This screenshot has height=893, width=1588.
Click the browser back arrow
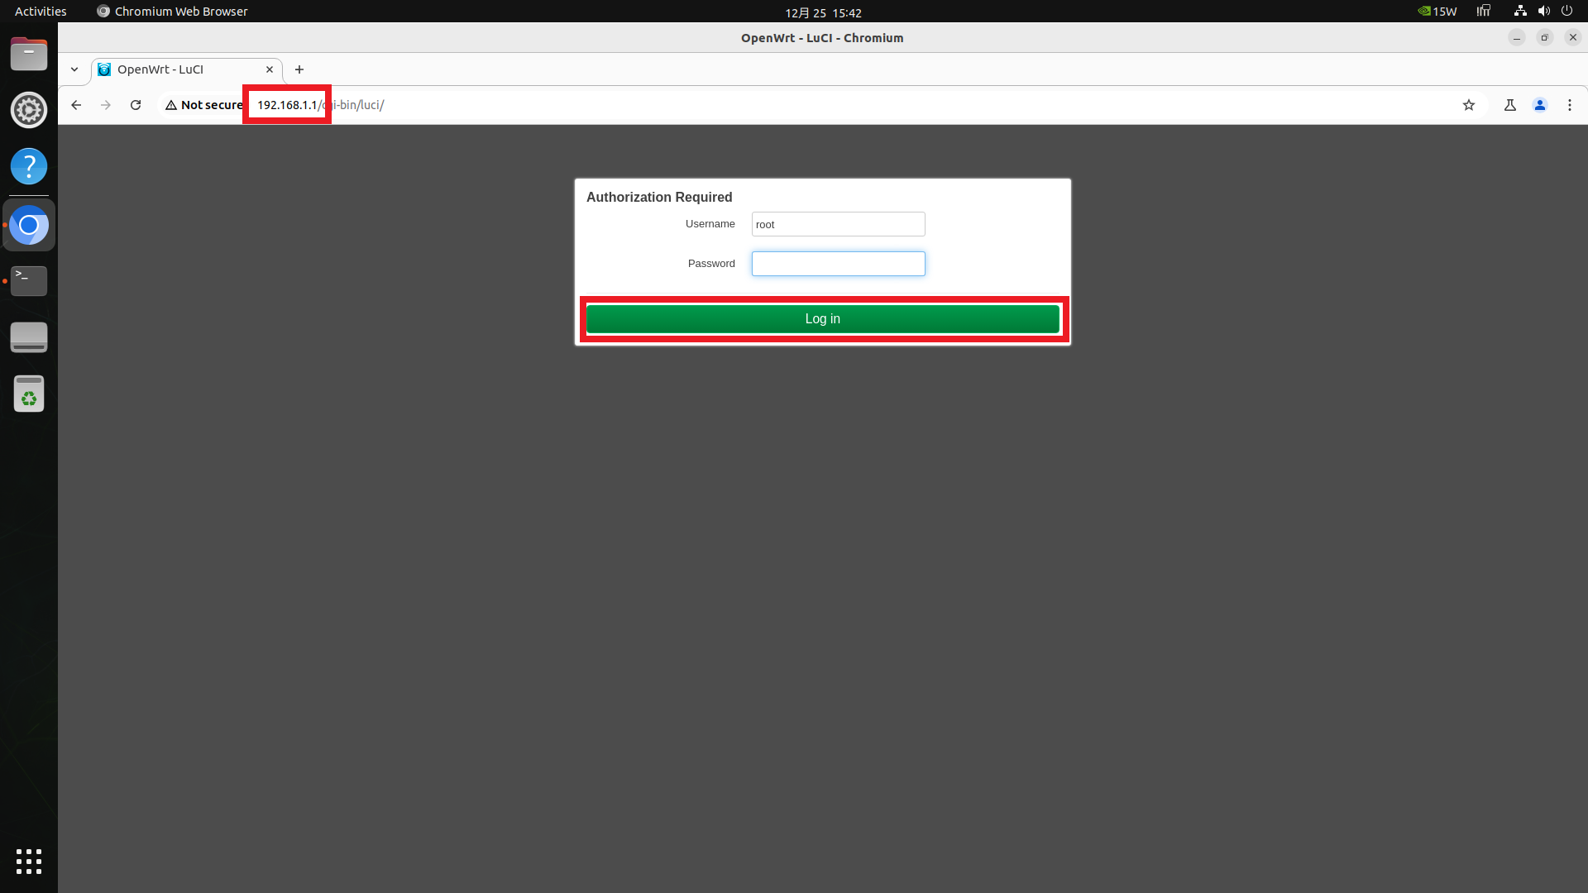point(76,105)
